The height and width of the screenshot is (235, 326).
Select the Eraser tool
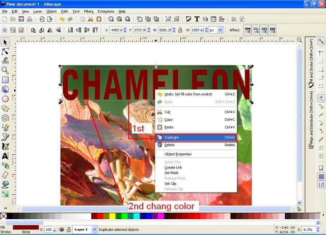5,175
